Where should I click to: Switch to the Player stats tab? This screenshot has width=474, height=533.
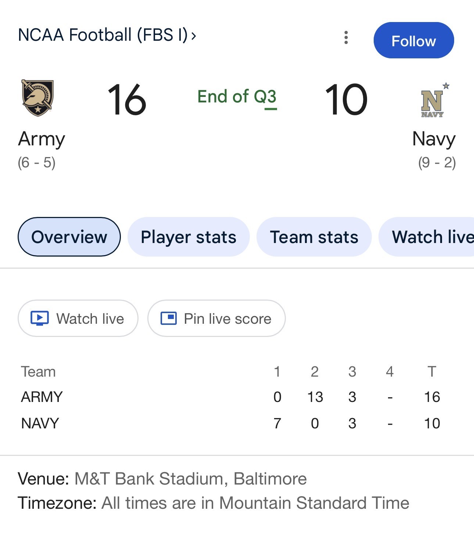point(188,237)
